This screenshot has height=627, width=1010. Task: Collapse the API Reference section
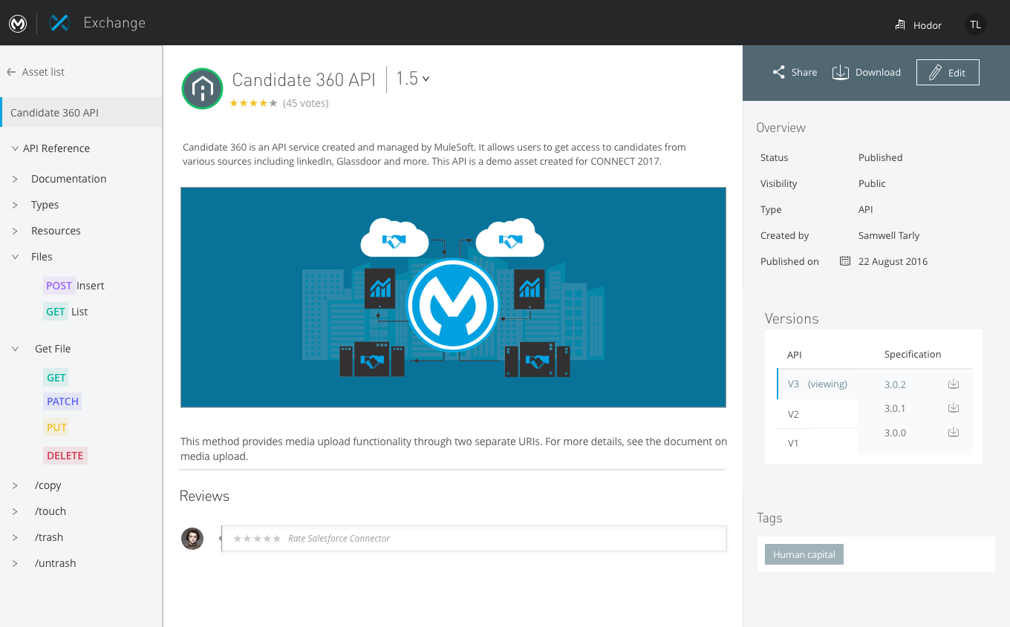point(15,148)
